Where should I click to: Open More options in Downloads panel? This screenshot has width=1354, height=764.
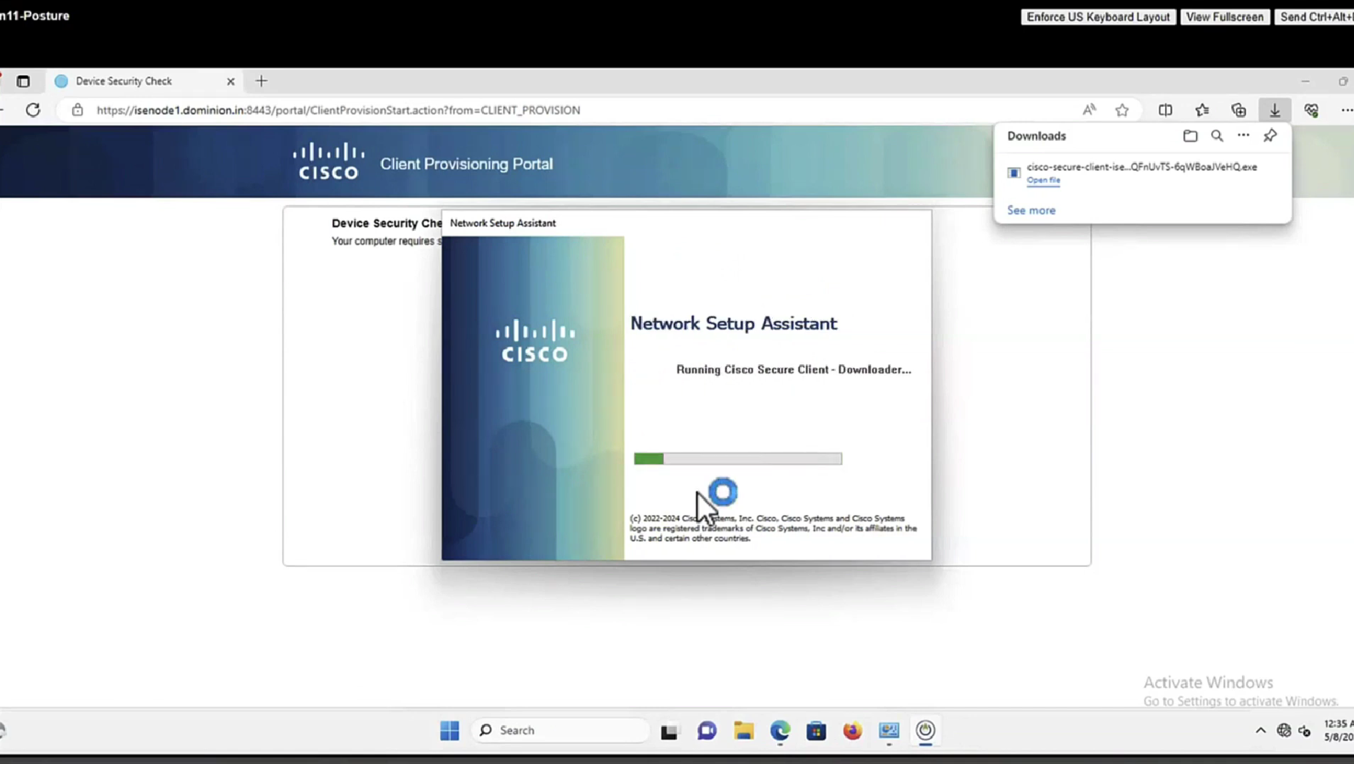1243,136
